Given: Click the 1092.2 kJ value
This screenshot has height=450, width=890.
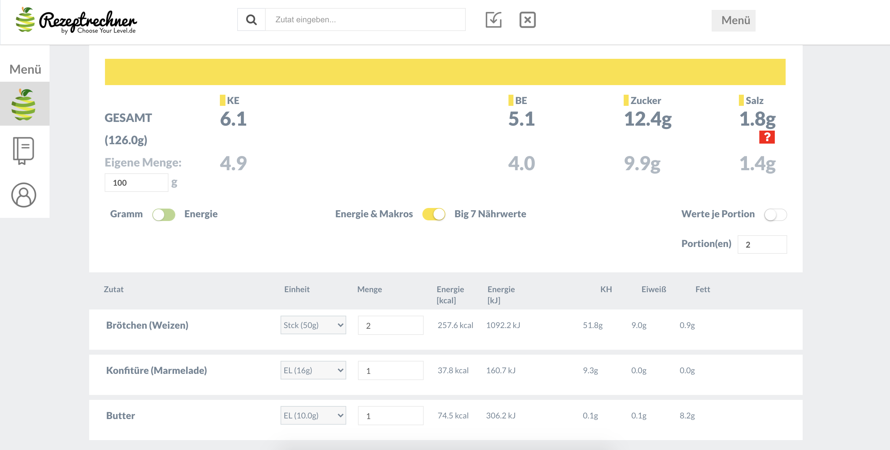Looking at the screenshot, I should [x=503, y=325].
